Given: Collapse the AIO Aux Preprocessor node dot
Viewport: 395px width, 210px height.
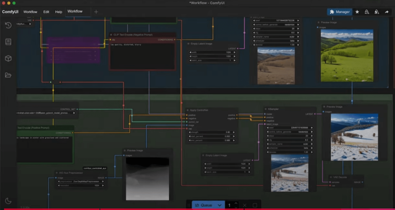Looking at the screenshot, I should (x=56, y=173).
